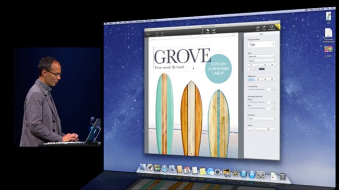Open Launchpad rocket icon in Dock
This screenshot has width=339, height=190.
point(150,167)
